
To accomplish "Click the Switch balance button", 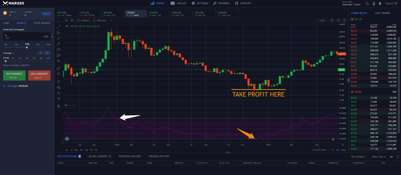I will (x=46, y=14).
